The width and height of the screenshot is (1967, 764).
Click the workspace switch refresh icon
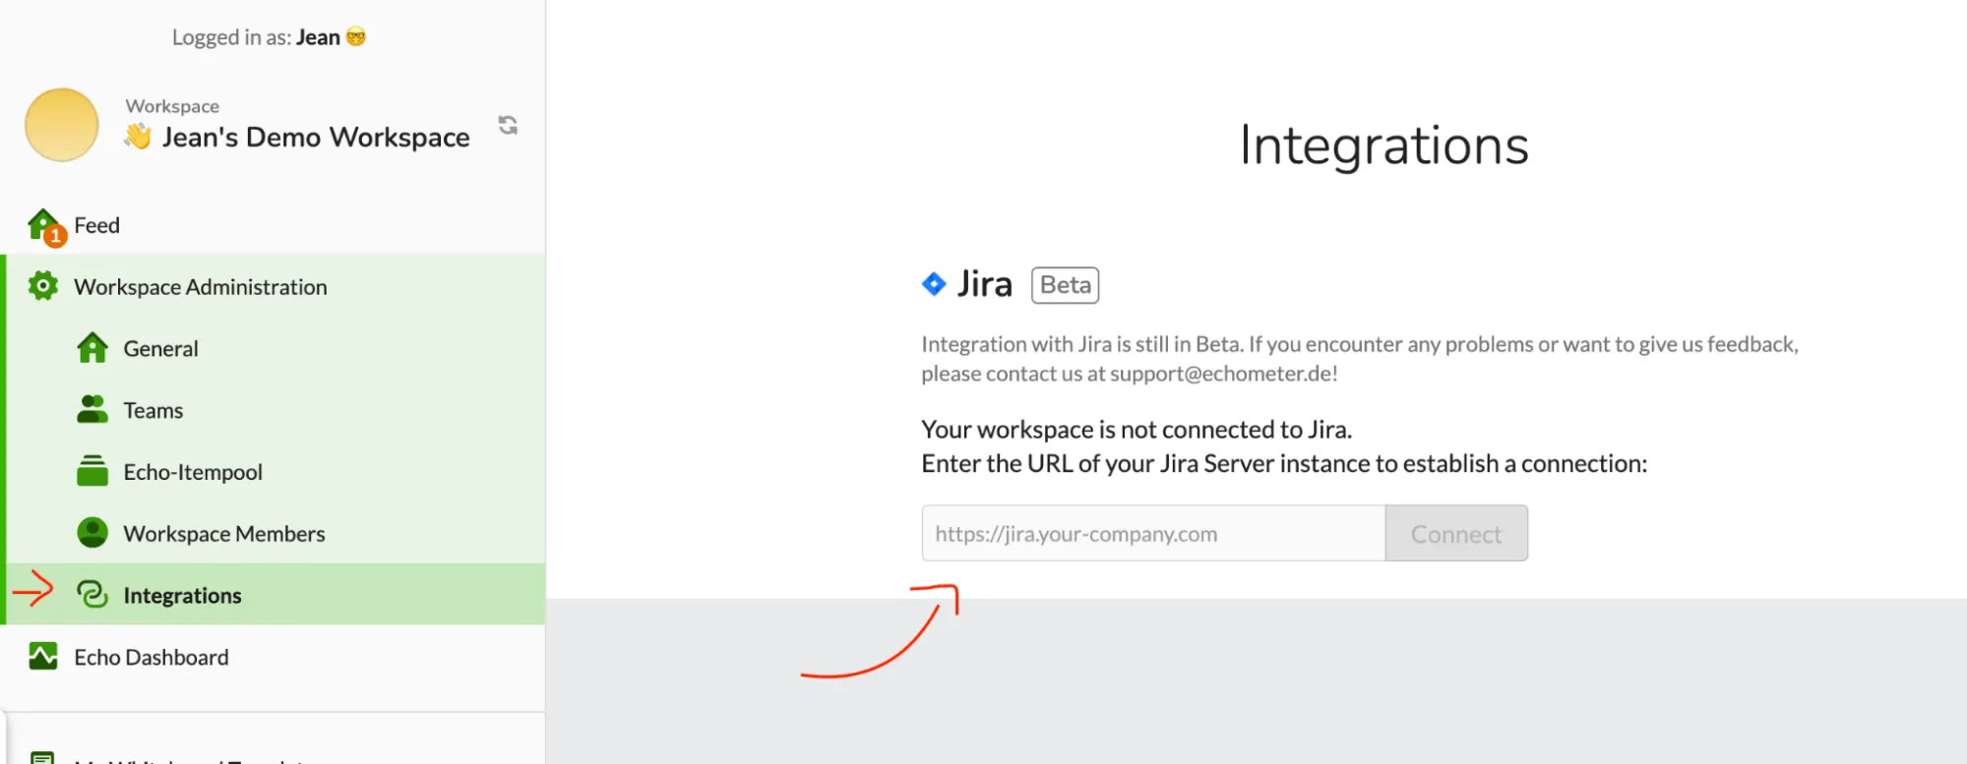point(508,125)
